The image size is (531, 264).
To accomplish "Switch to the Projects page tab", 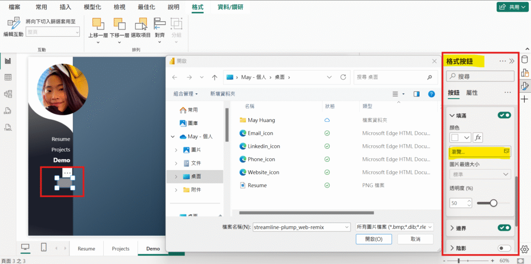I will [121, 248].
